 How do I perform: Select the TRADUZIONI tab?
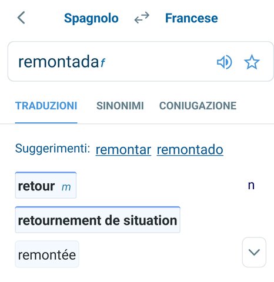(46, 106)
